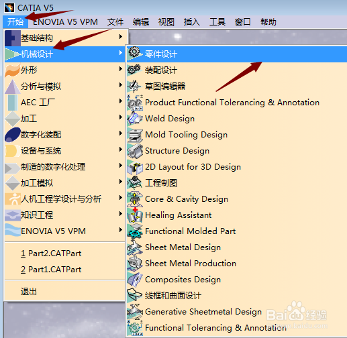Viewport: 347px width, 338px height.
Task: Select 装配设计 workbench entry
Action: coord(237,70)
